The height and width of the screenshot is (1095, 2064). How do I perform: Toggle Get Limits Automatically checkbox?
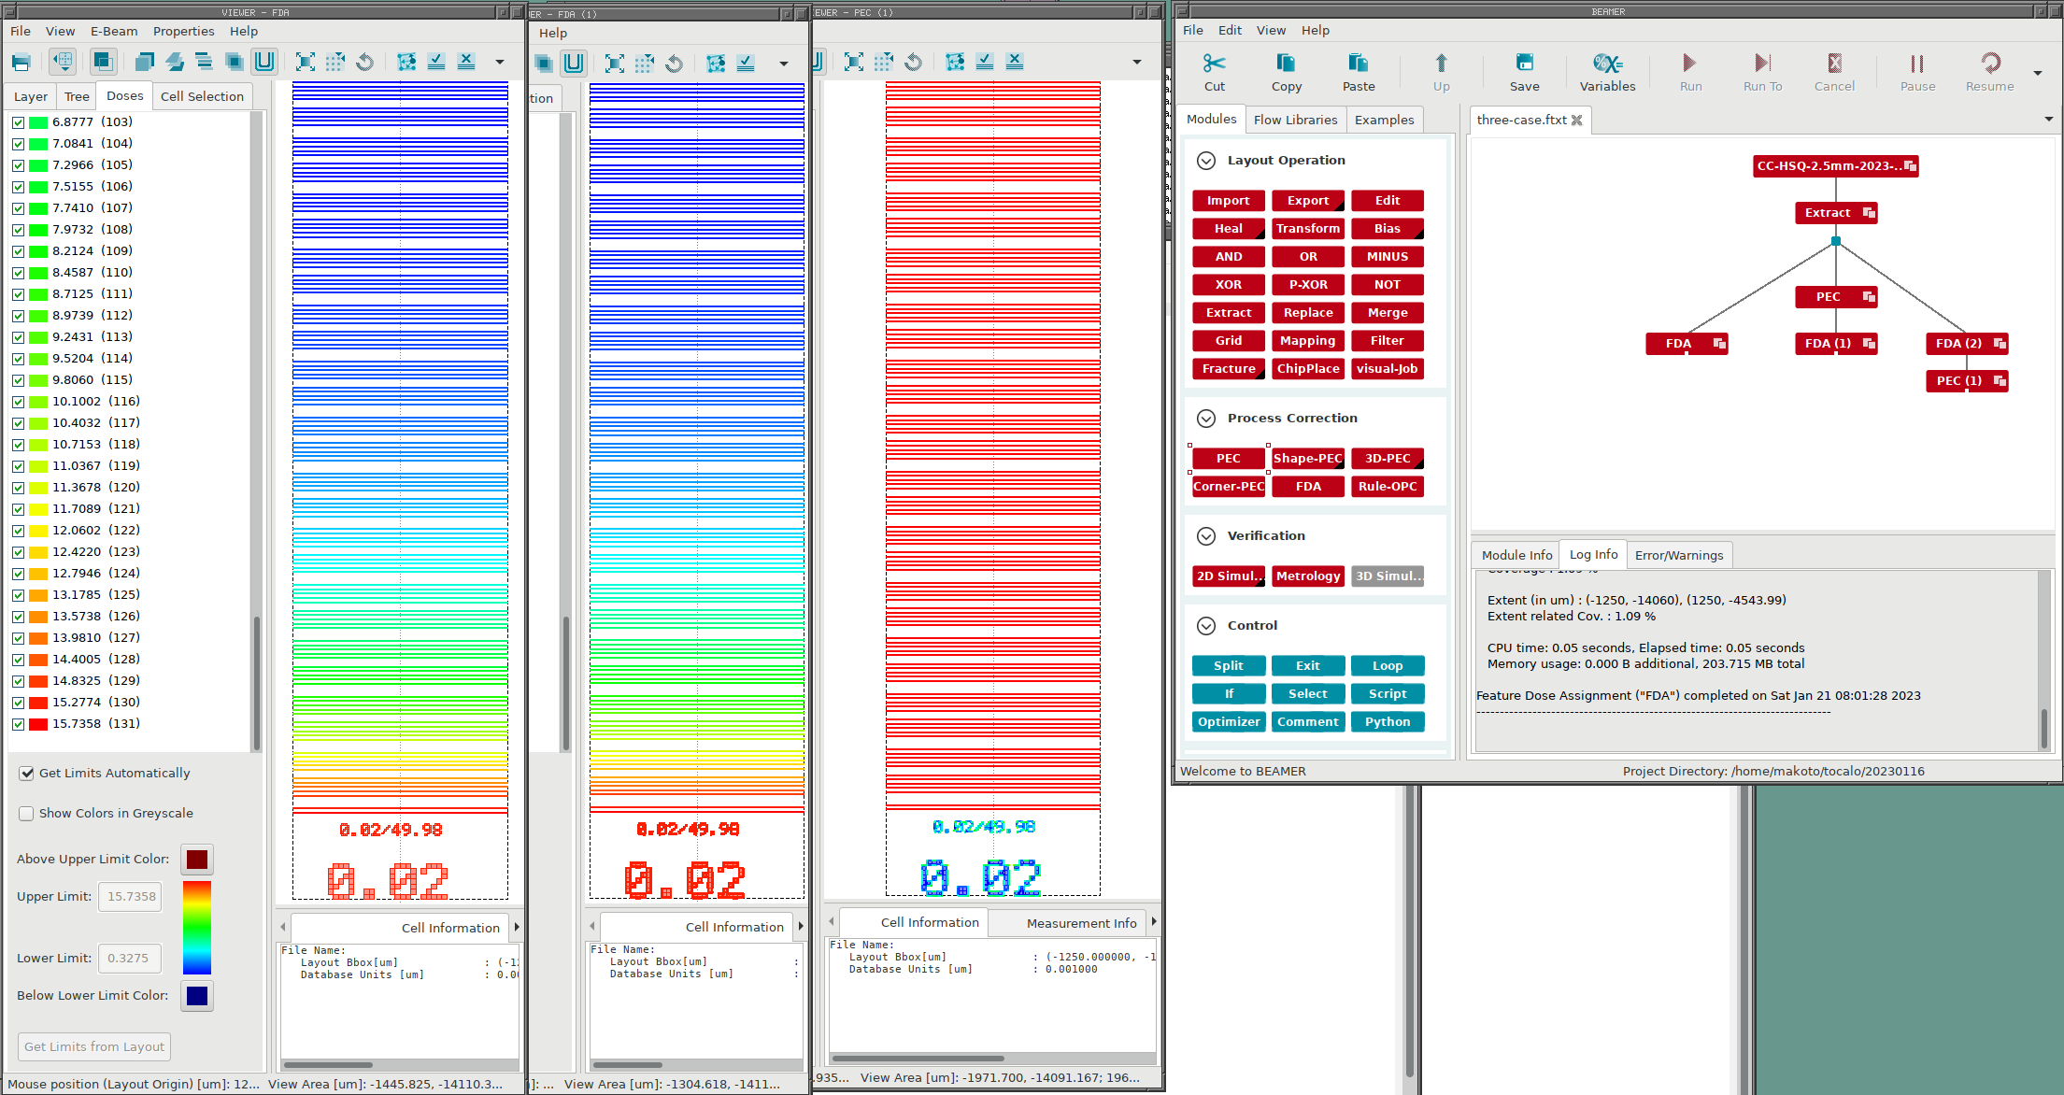coord(27,774)
